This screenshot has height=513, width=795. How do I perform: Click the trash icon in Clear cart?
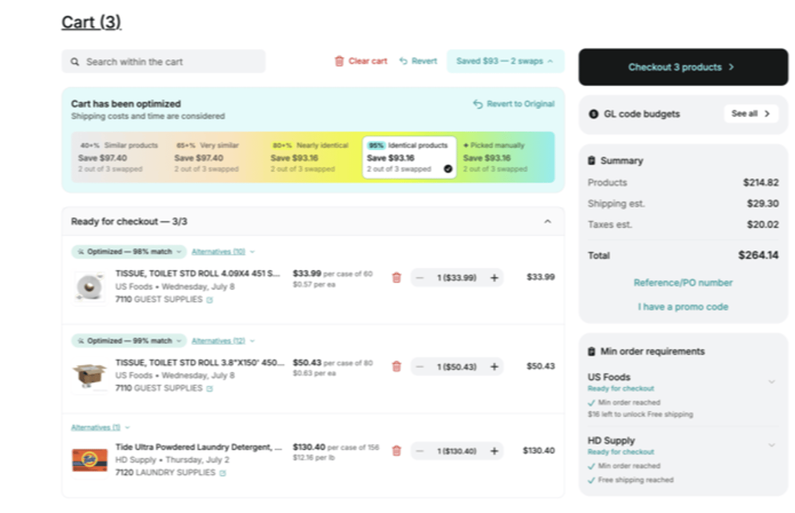pos(339,61)
